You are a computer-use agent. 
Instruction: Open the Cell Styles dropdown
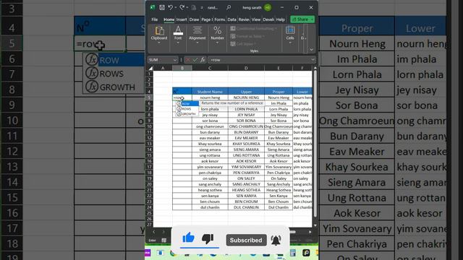click(243, 43)
